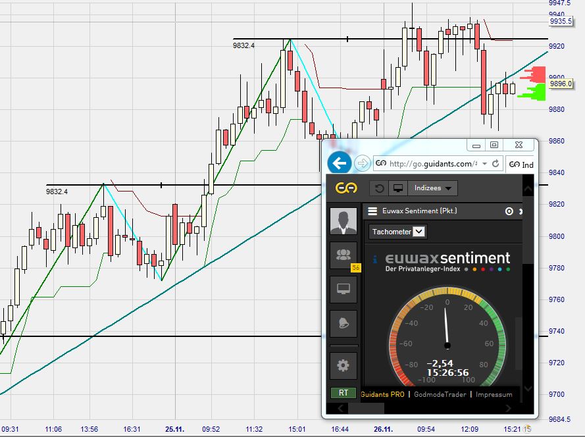Open the settings gear in the sidebar
The height and width of the screenshot is (437, 585).
[343, 365]
